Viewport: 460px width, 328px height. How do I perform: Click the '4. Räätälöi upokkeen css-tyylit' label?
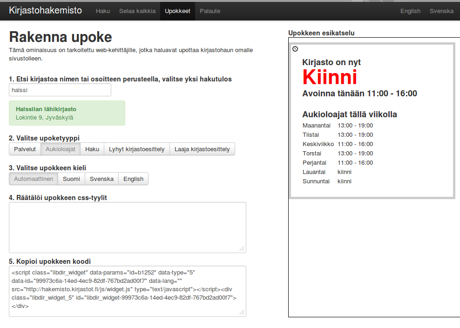click(58, 198)
